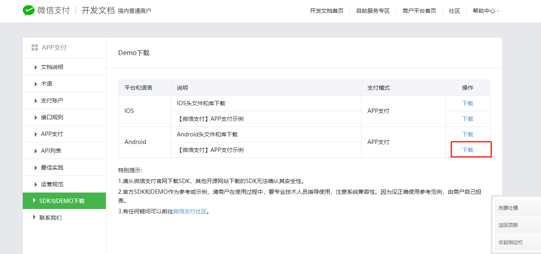Open 社区 in top navigation

tap(454, 11)
